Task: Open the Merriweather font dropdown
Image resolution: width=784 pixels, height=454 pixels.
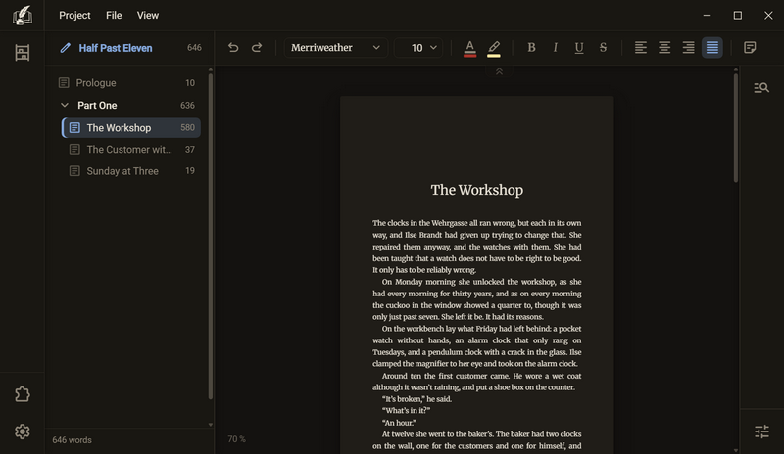Action: 335,47
